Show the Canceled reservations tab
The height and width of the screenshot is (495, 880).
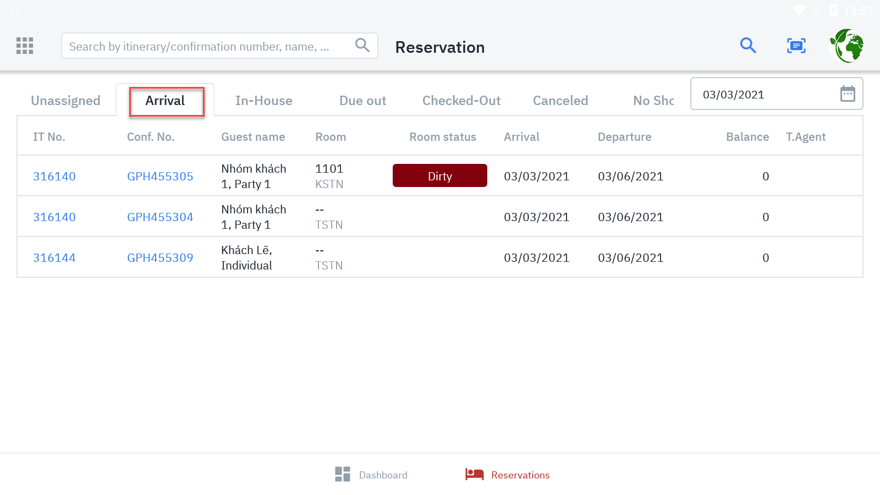pos(560,101)
